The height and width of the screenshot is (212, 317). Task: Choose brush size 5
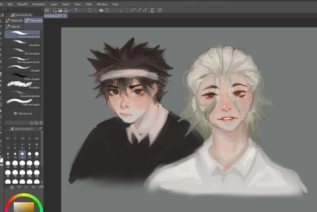[x=22, y=146]
